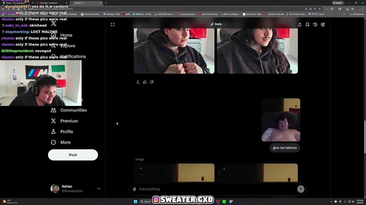Open the Windows Start menu

pos(136,202)
